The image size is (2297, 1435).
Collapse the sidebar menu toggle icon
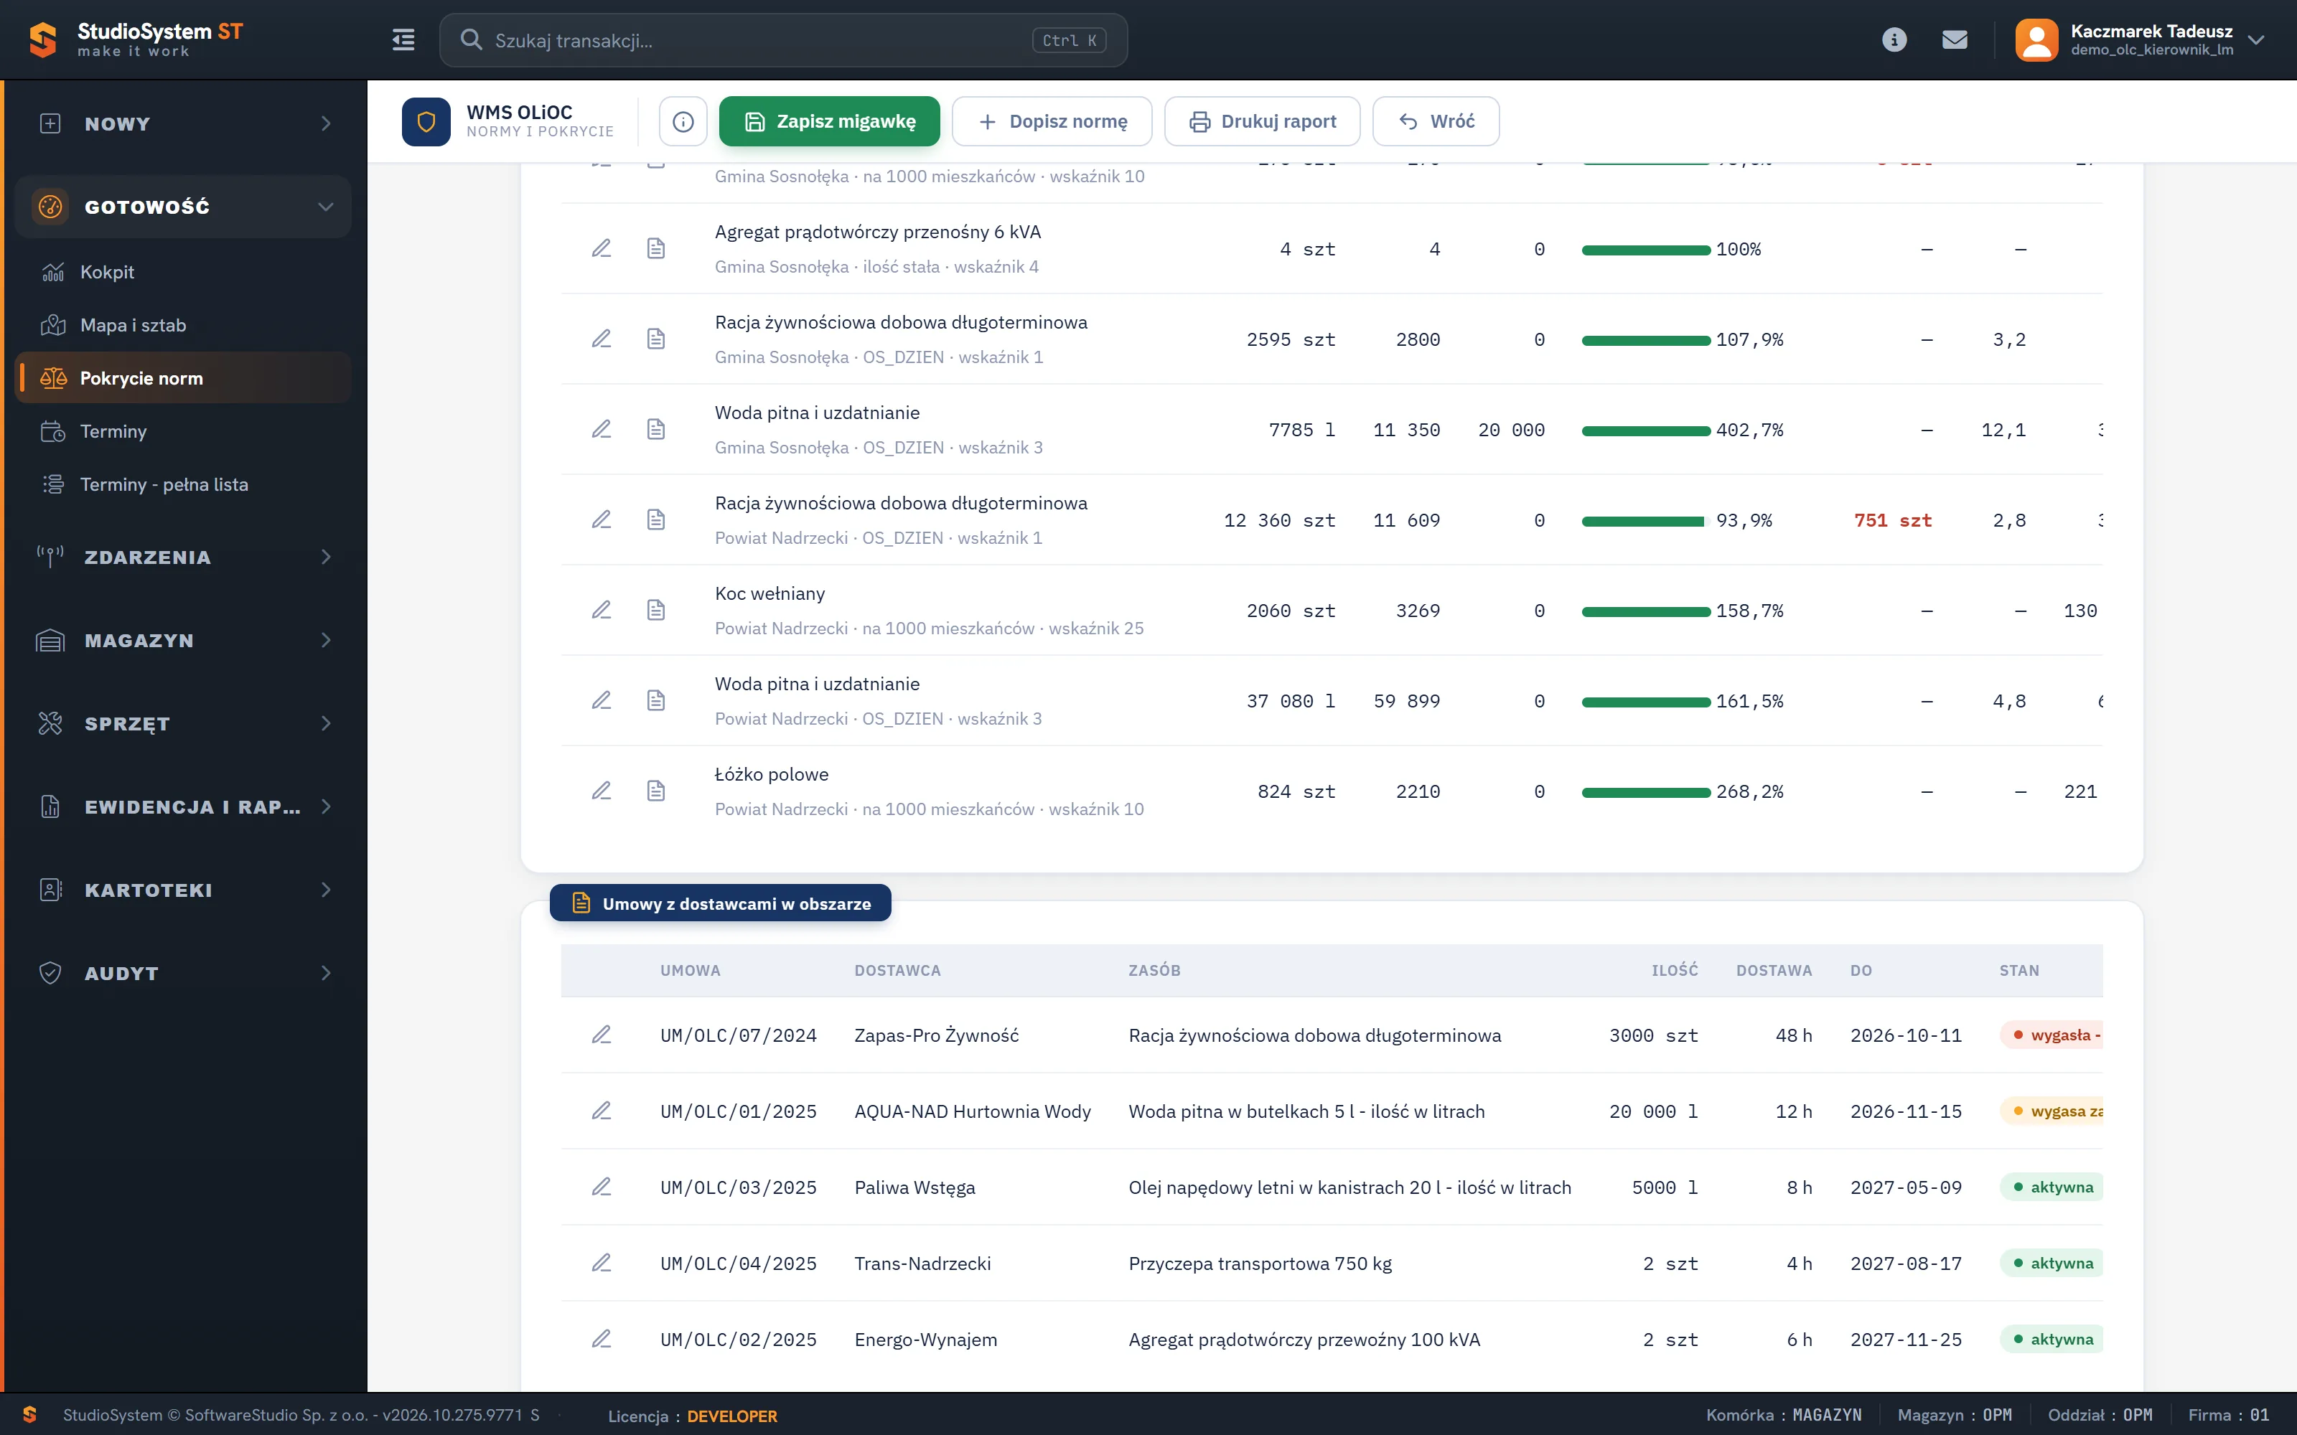point(403,40)
